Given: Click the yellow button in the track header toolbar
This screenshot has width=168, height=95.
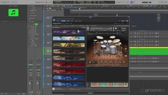Looking at the screenshot, I should (x=50, y=8).
